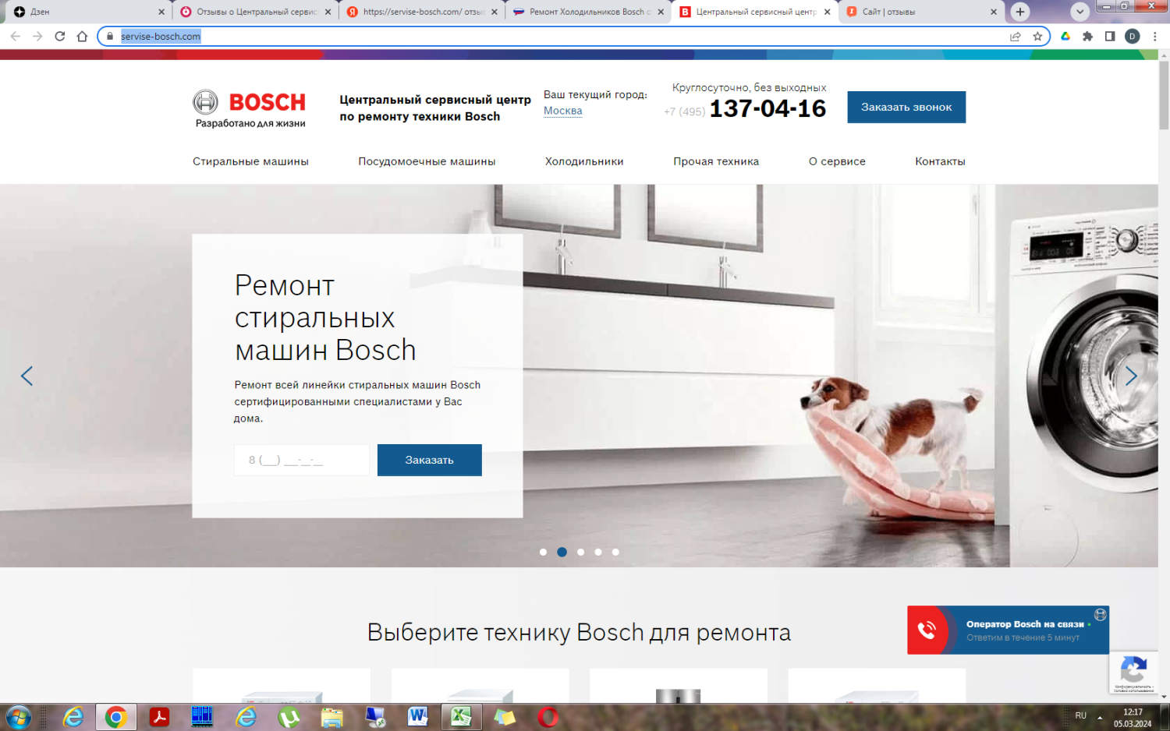Screen dimensions: 1170x731
Task: Toggle the browser side panel icon
Action: pos(1110,36)
